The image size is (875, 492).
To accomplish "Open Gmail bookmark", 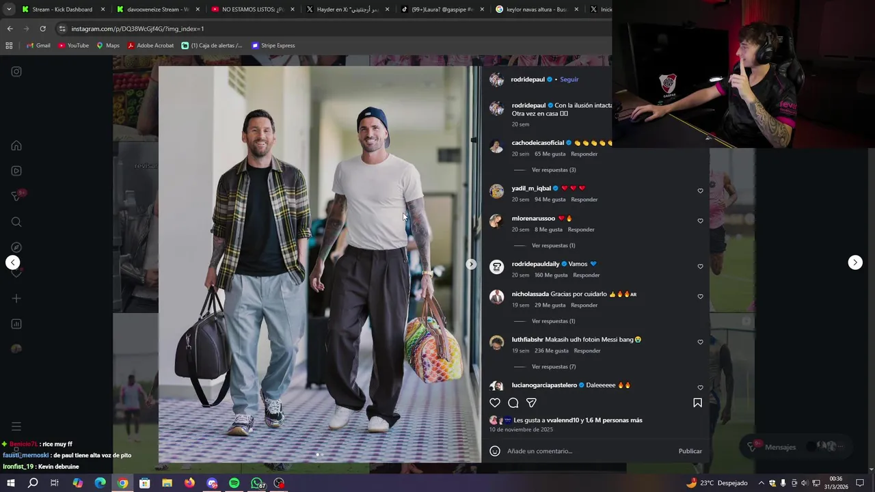I will (x=38, y=46).
